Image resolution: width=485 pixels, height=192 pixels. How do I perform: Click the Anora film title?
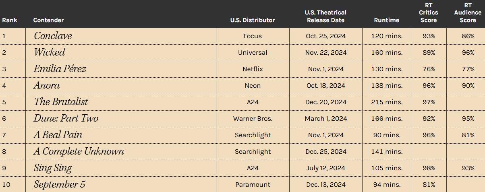click(x=47, y=85)
